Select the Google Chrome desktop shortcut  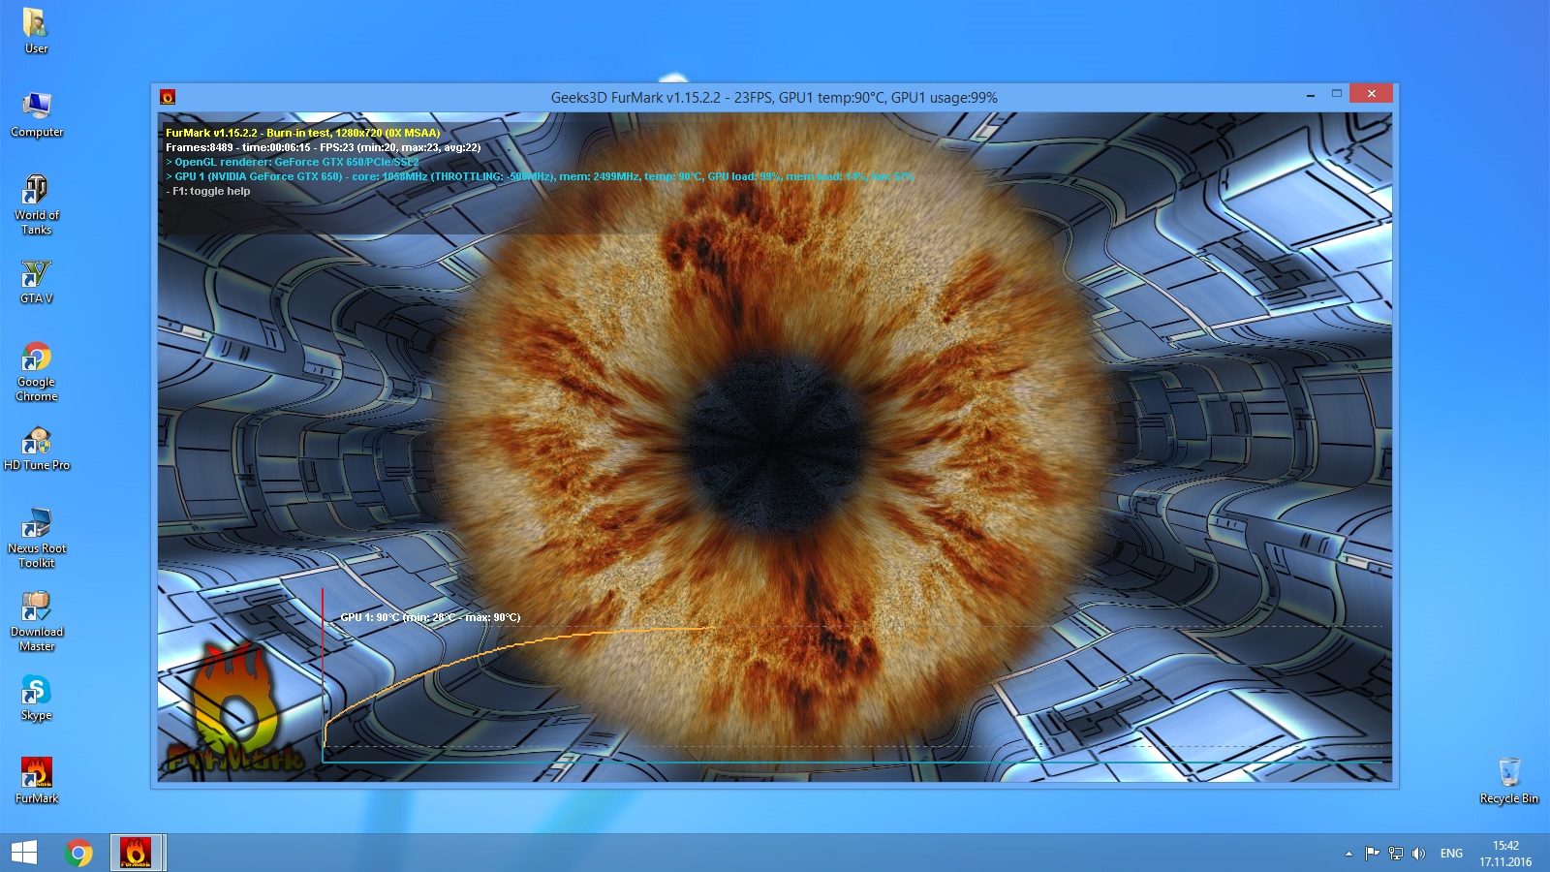(x=37, y=371)
